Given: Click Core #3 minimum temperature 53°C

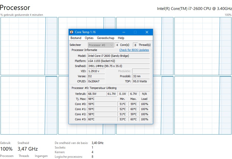Looking at the screenshot, I should [x=123, y=119].
